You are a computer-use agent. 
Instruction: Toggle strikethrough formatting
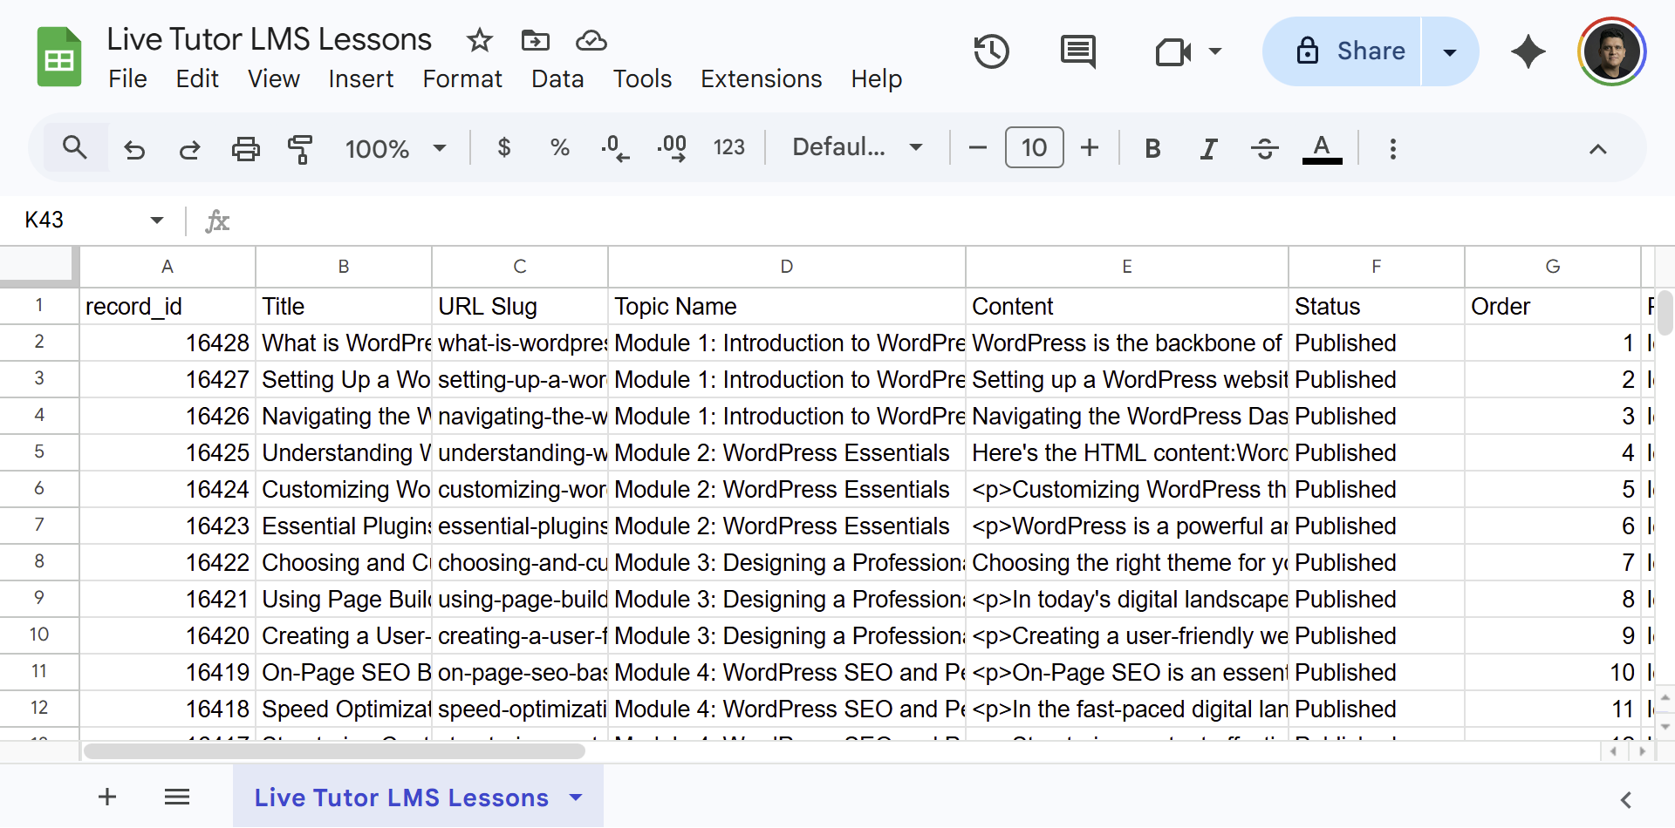pyautogui.click(x=1264, y=148)
